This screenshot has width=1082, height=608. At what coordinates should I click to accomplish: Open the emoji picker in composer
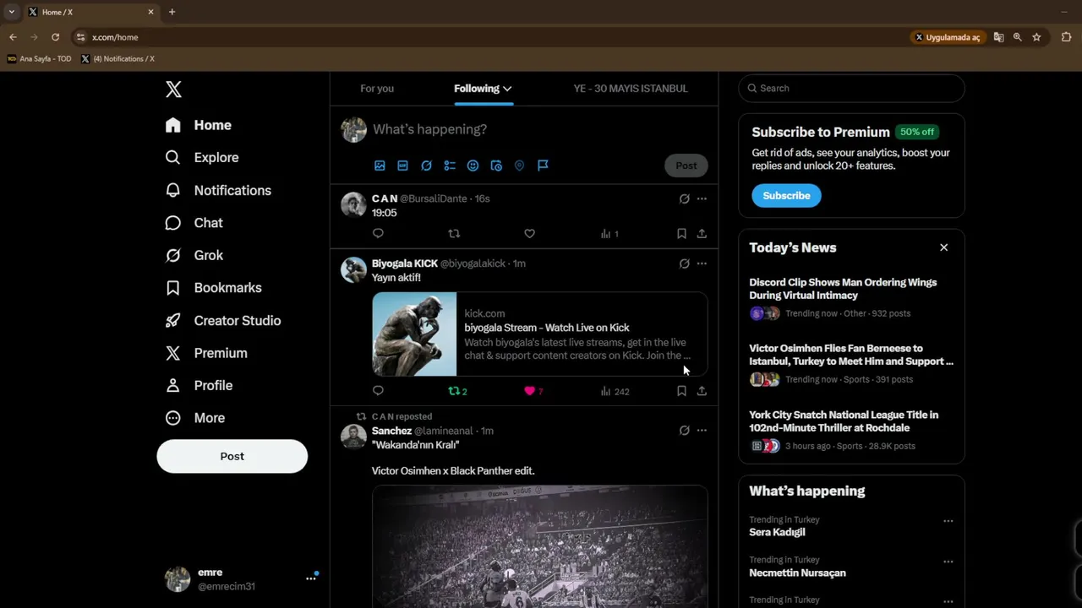pos(473,166)
